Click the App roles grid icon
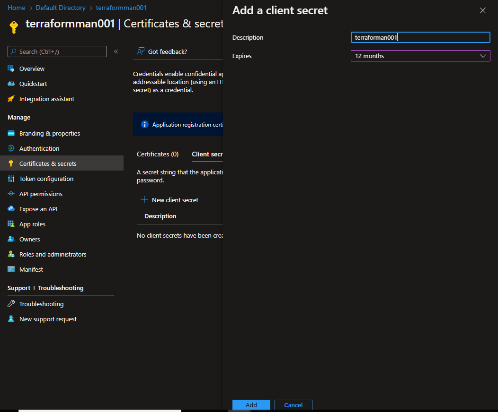 pos(11,224)
